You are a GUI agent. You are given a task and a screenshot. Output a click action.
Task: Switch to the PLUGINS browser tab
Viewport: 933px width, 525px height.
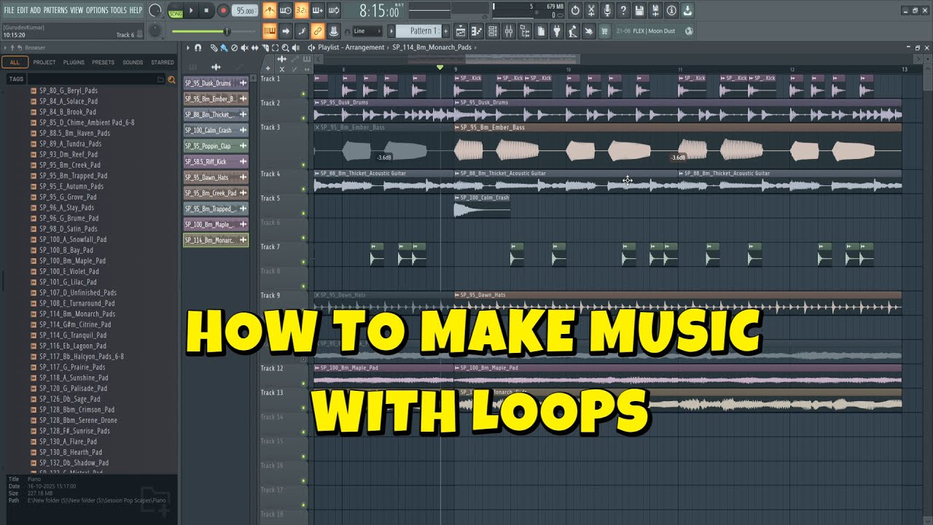pyautogui.click(x=74, y=63)
